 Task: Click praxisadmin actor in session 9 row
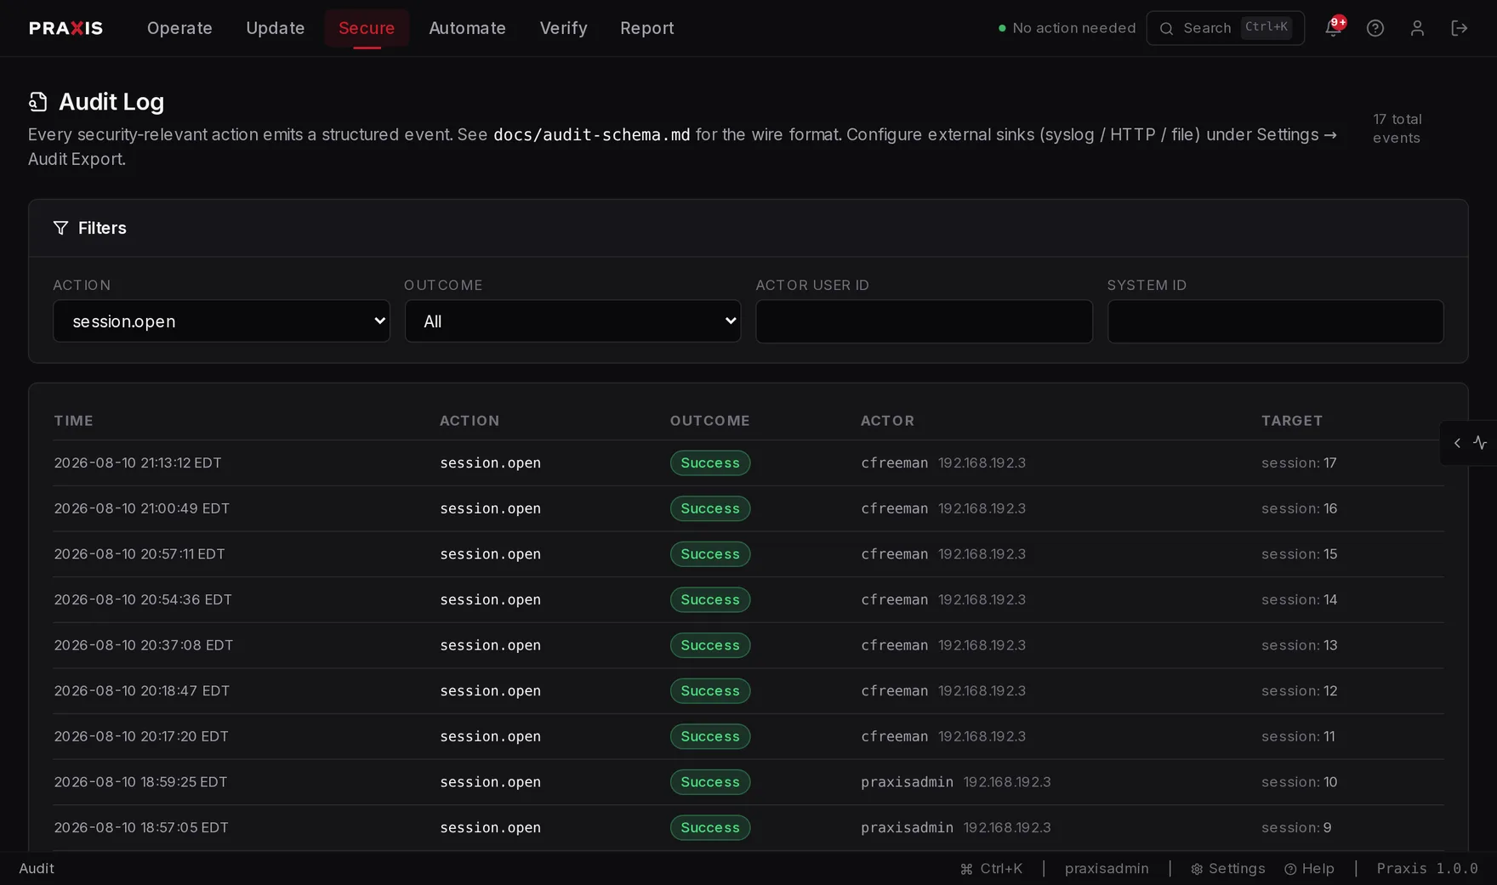tap(907, 828)
